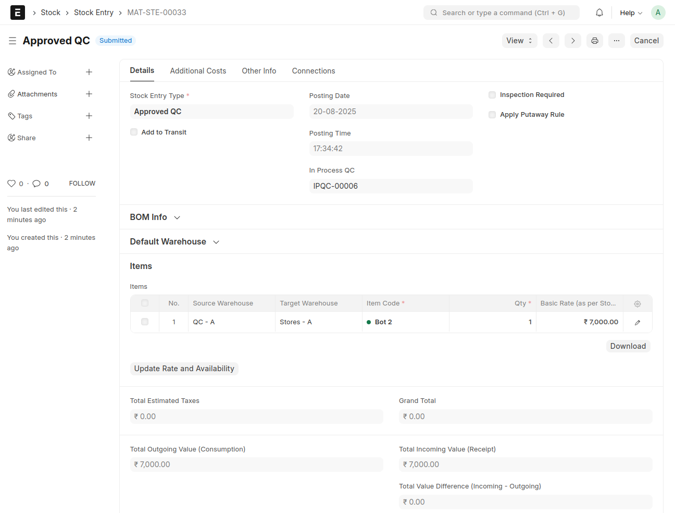
Task: Open the Help dropdown menu
Action: coord(631,13)
